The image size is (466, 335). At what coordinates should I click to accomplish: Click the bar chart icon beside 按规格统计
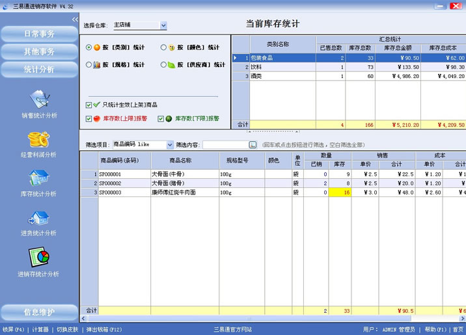pyautogui.click(x=97, y=64)
